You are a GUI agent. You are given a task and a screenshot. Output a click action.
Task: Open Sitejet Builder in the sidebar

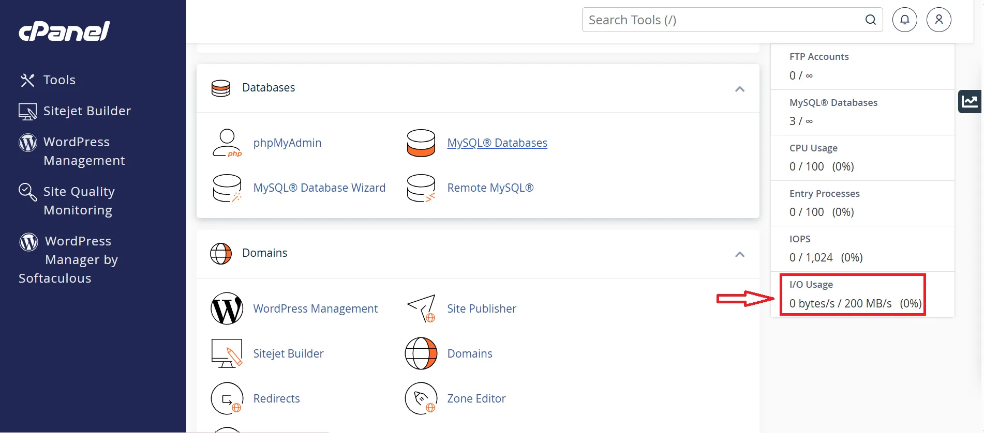point(86,111)
